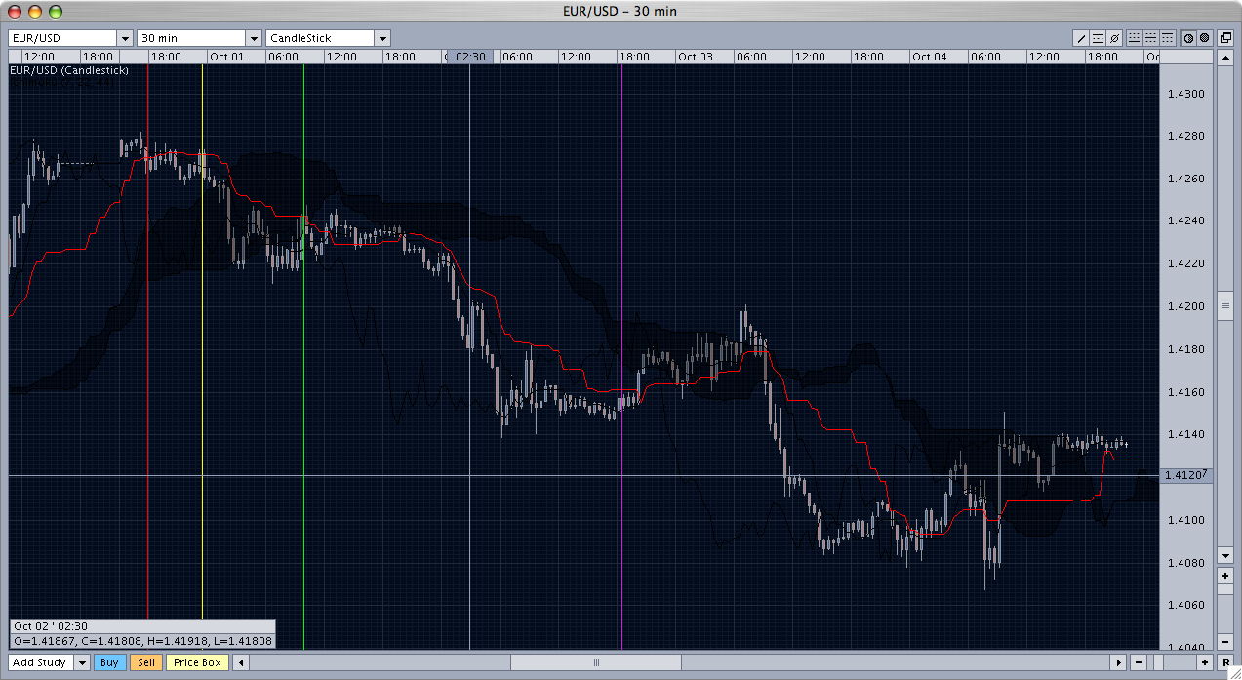Click the 1.4200 price axis label

pos(1185,306)
